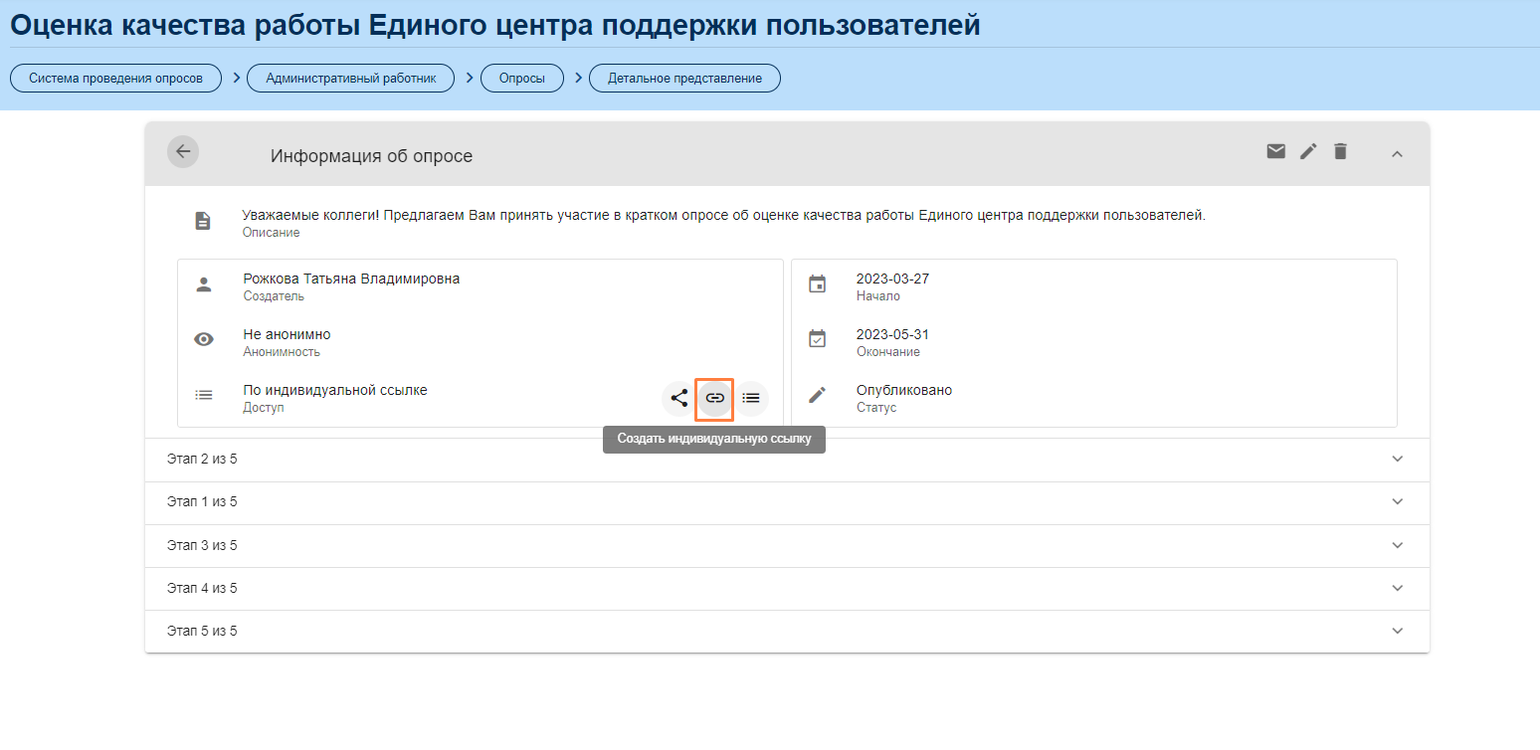1540x750 pixels.
Task: Expand the "Этап 1 из 5" section
Action: (x=1397, y=502)
